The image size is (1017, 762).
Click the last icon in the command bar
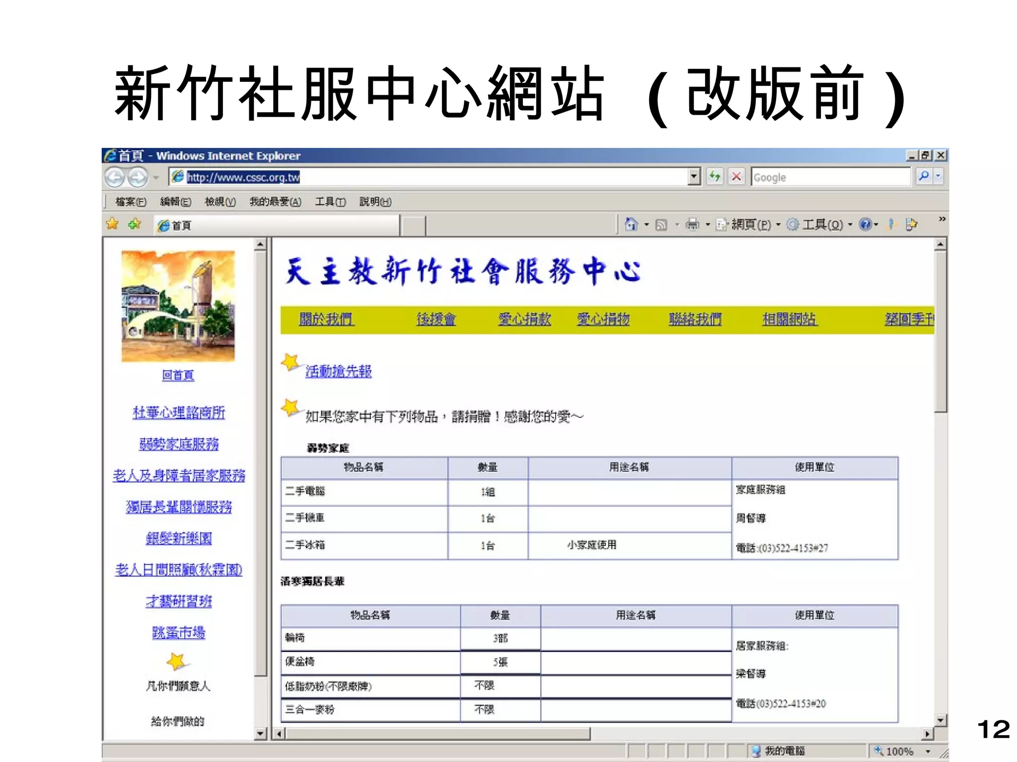point(911,224)
